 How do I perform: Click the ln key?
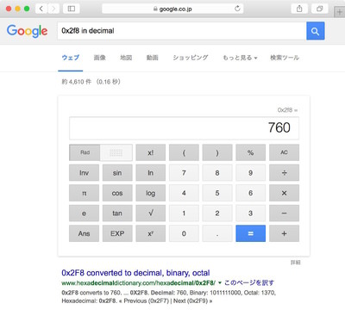coord(151,173)
